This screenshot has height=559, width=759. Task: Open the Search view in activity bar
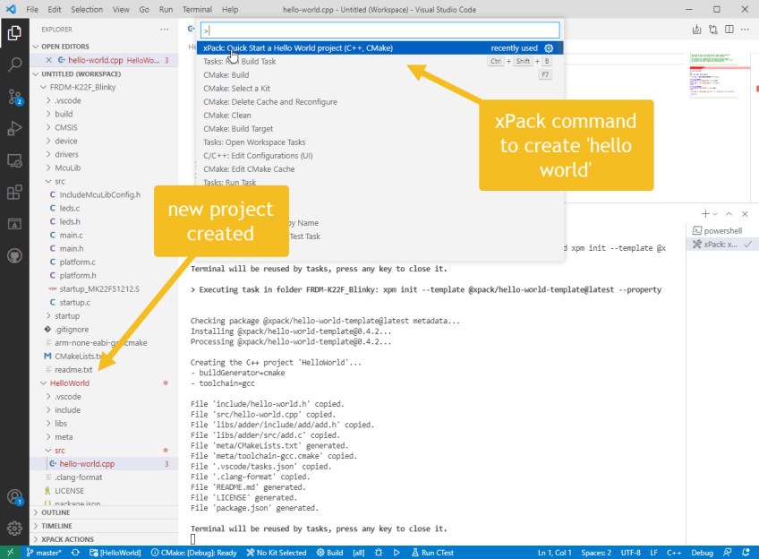point(14,65)
